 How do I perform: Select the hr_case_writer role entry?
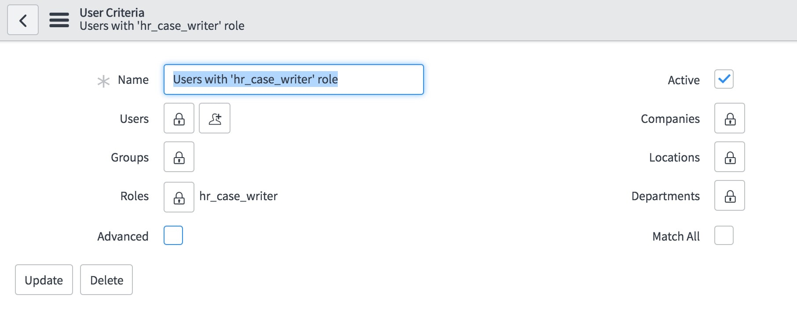[x=238, y=196]
